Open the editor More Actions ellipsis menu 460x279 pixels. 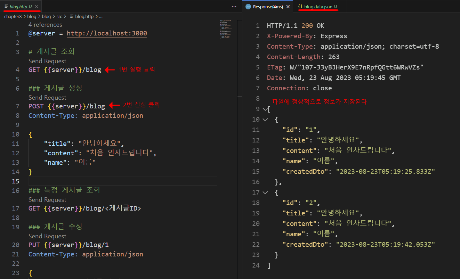(x=234, y=7)
